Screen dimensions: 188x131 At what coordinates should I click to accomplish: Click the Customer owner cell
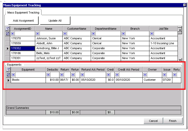(x=152, y=80)
